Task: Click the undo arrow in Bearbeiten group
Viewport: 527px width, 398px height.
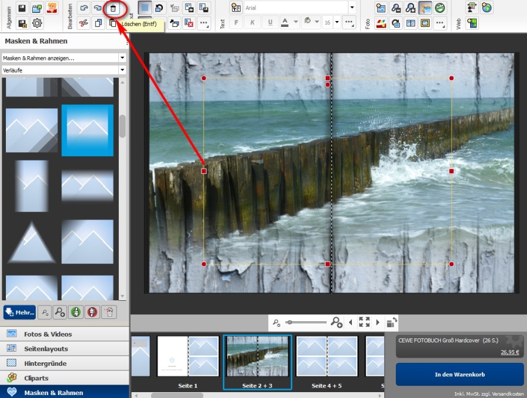Action: click(x=84, y=8)
